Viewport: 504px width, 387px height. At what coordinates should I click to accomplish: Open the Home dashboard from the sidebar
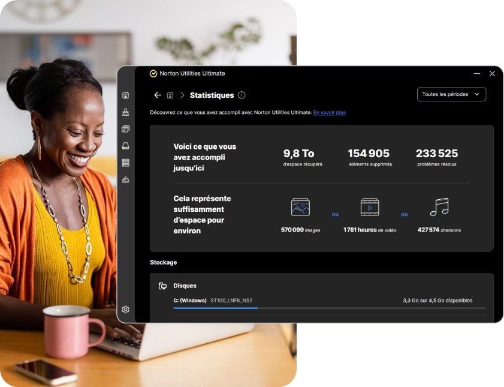coord(125,95)
